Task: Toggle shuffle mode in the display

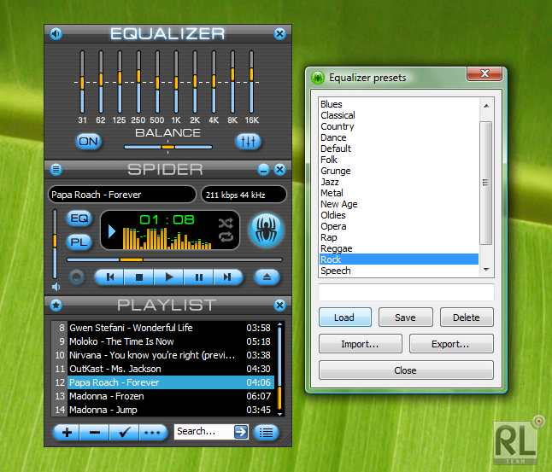Action: (x=226, y=223)
